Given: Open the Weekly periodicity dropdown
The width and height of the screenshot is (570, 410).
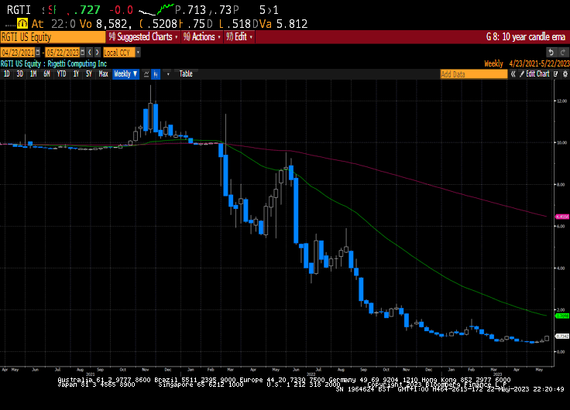Looking at the screenshot, I should tap(125, 74).
